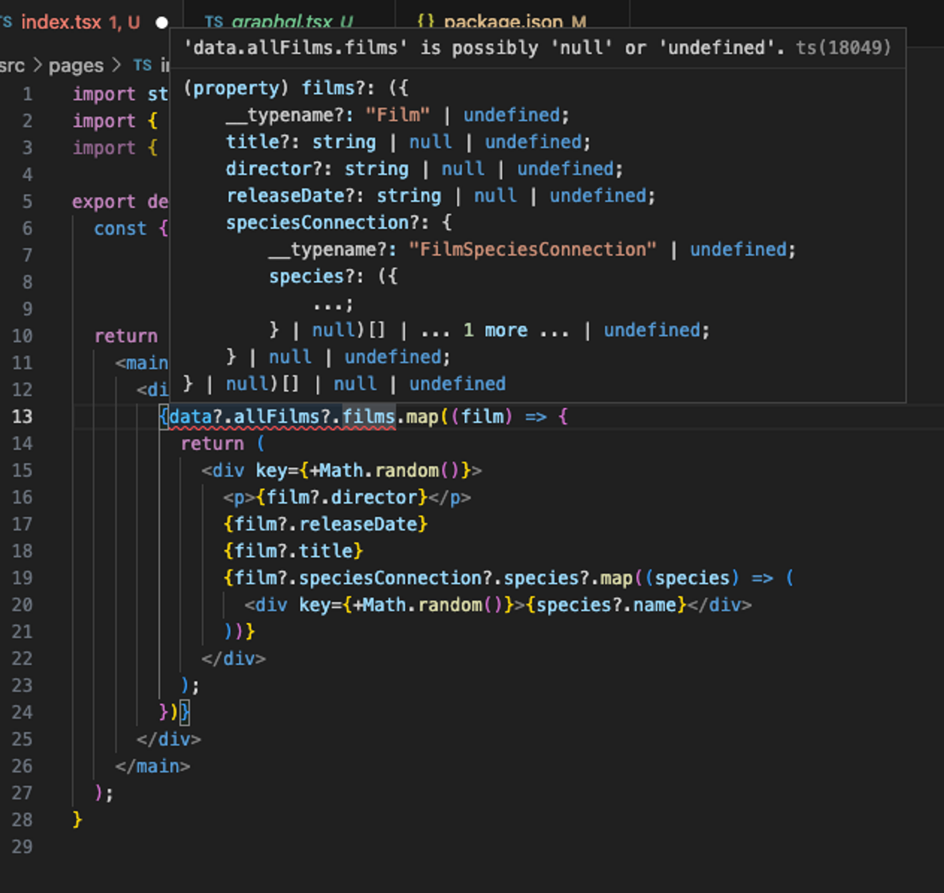Click line number 28 in the gutter
This screenshot has width=944, height=893.
22,820
